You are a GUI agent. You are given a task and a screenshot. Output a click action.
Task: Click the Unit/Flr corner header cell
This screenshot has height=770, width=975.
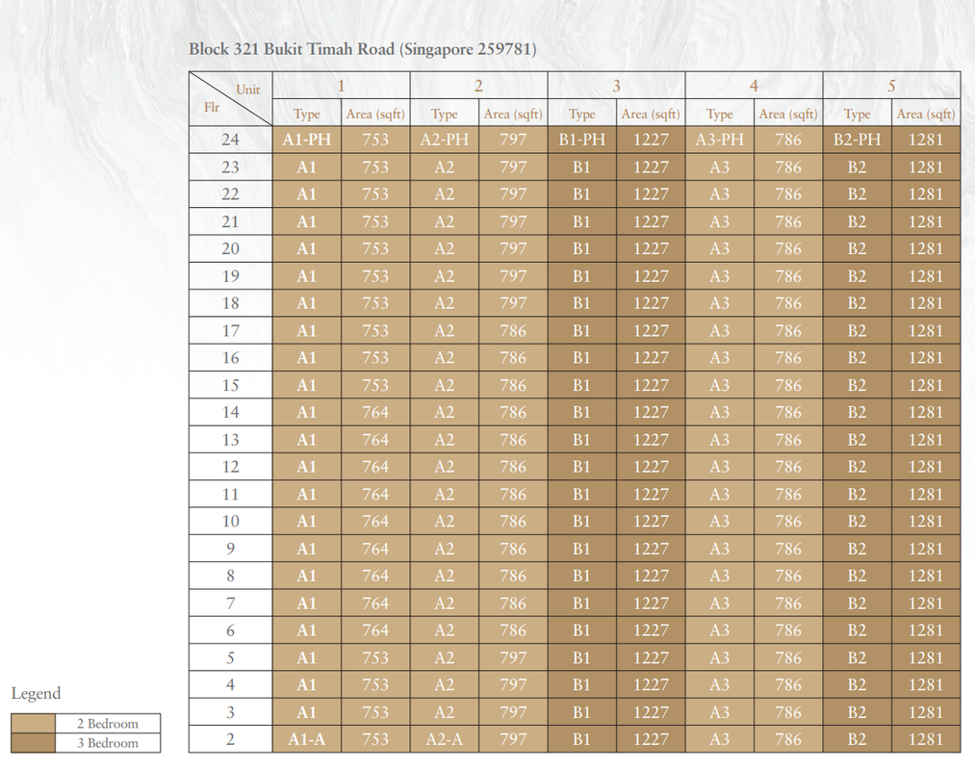click(x=231, y=99)
